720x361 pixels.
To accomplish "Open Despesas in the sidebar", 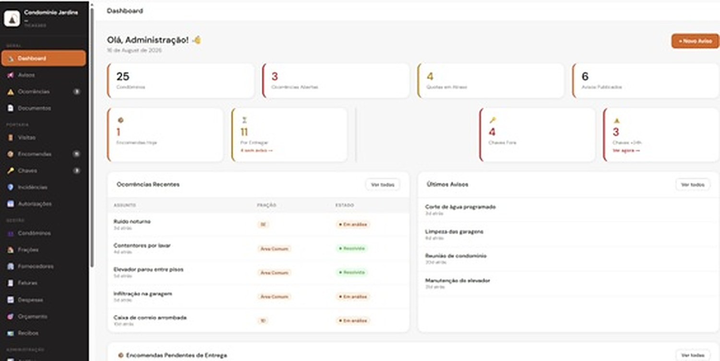I will [44, 300].
